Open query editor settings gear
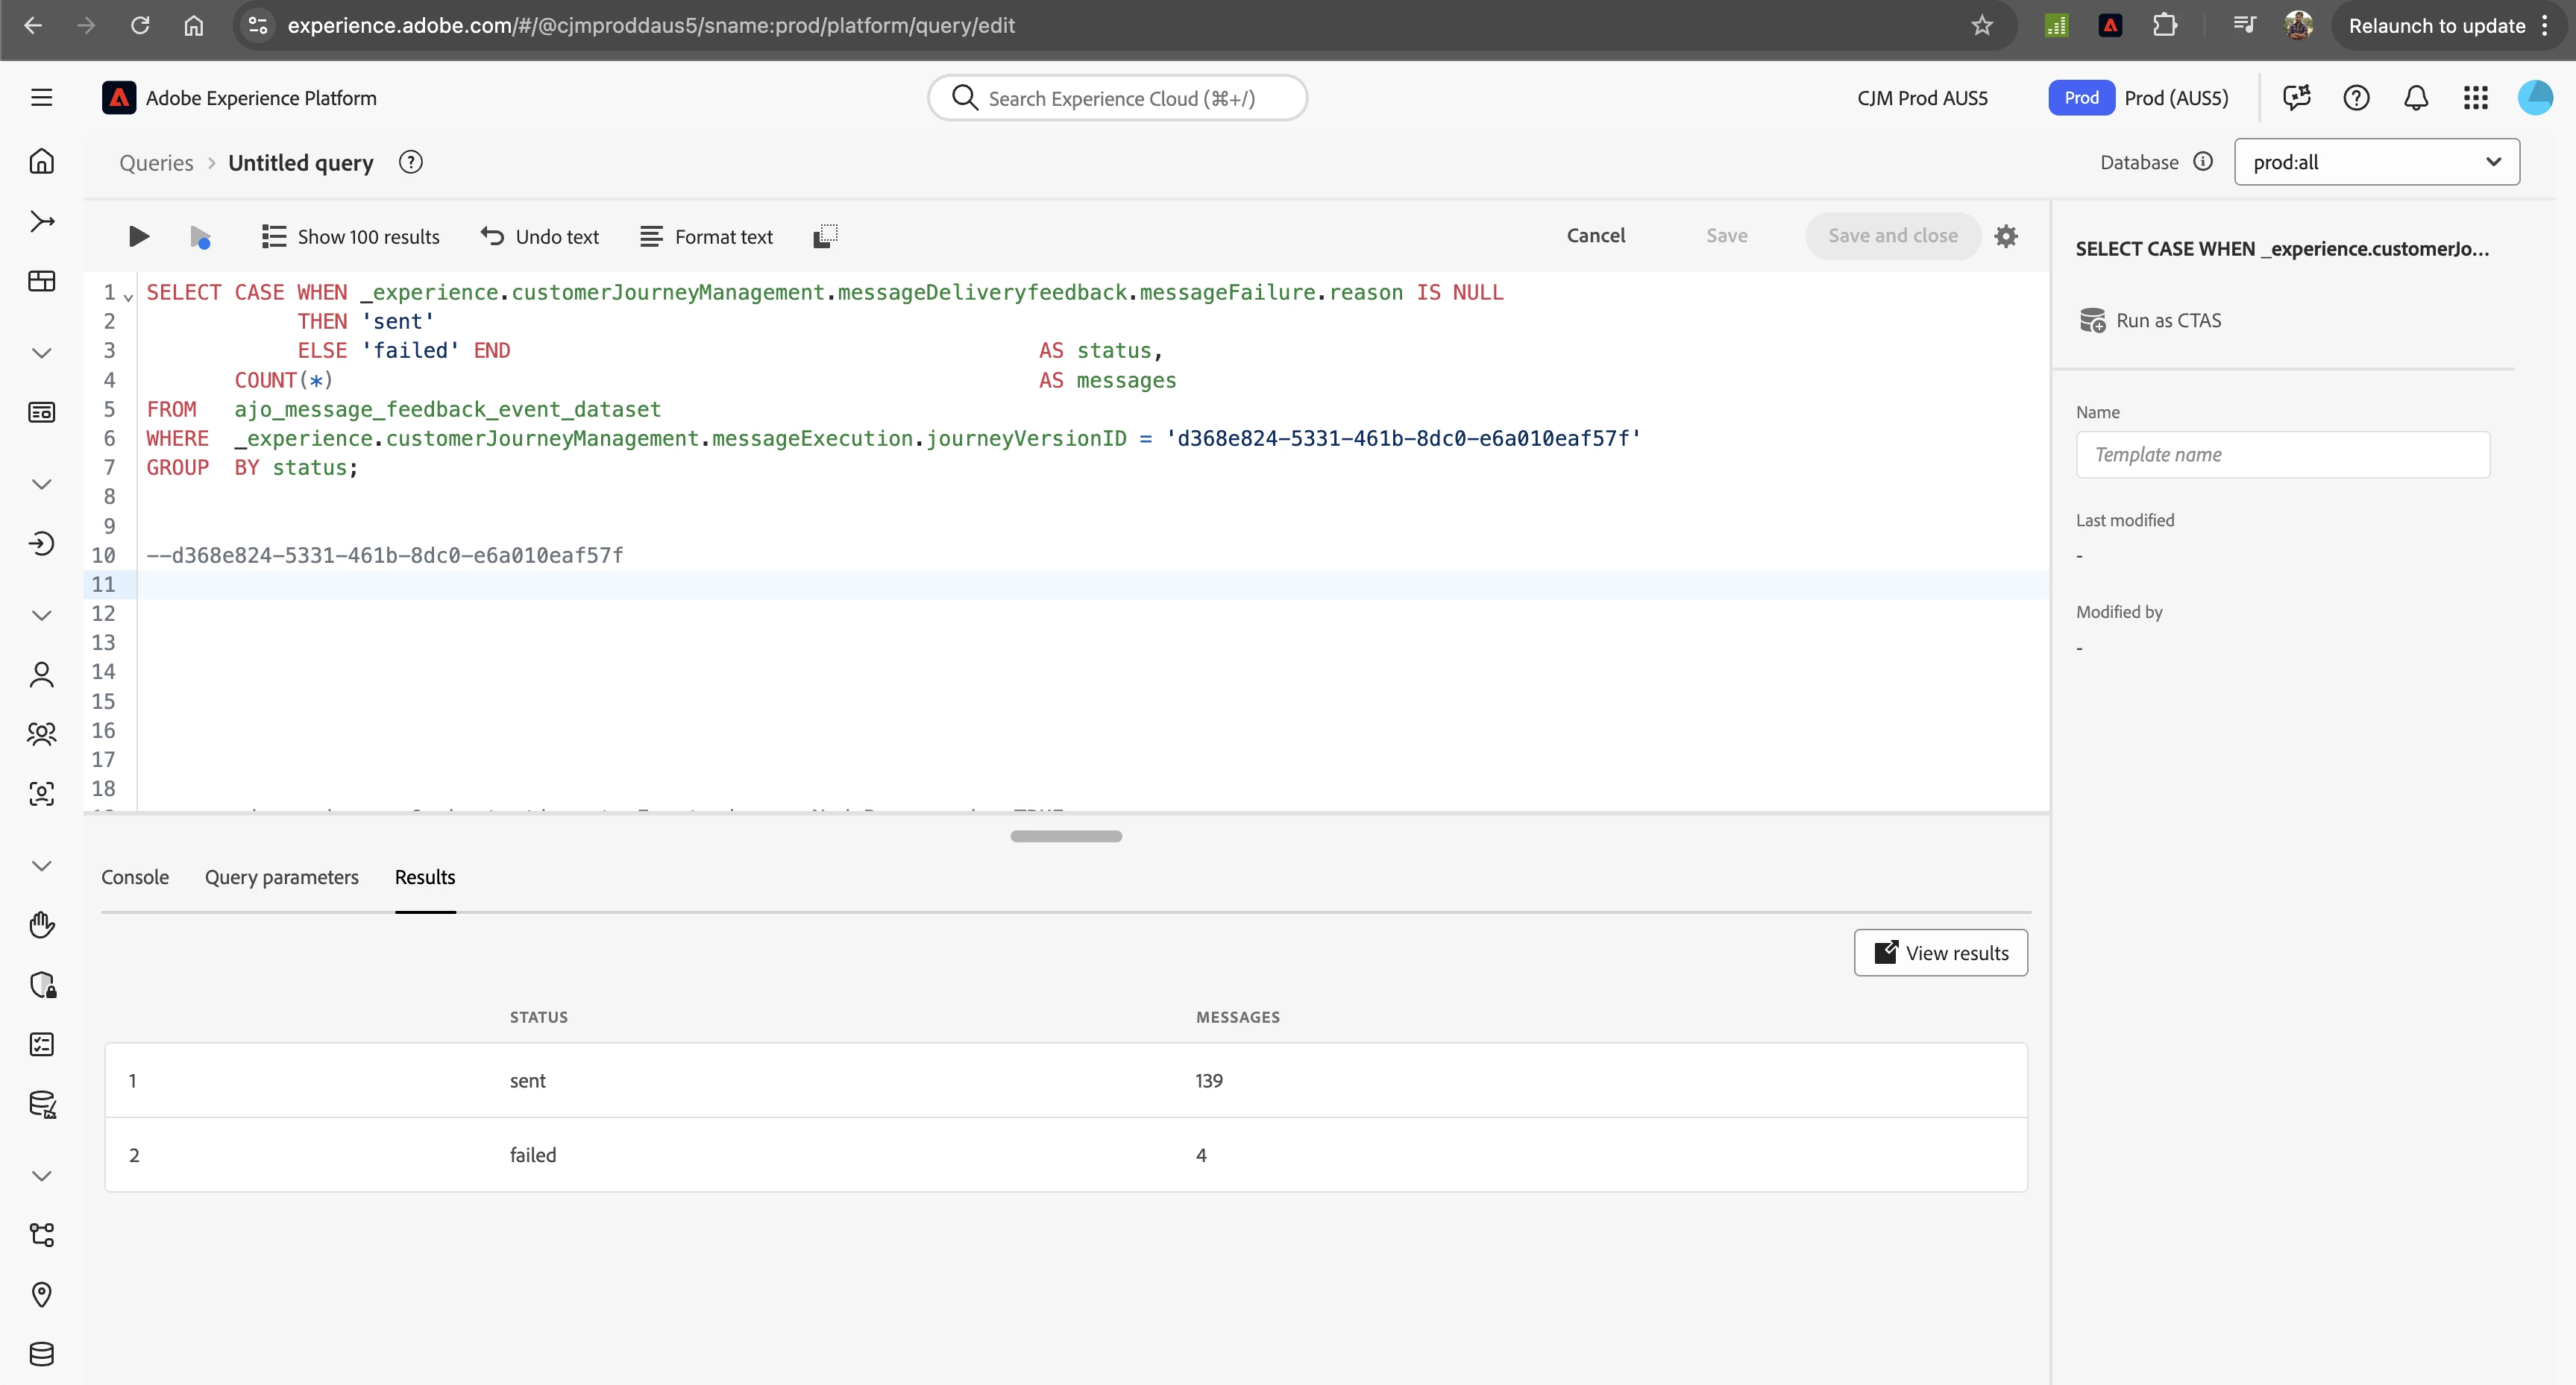The height and width of the screenshot is (1385, 2576). (x=2006, y=236)
